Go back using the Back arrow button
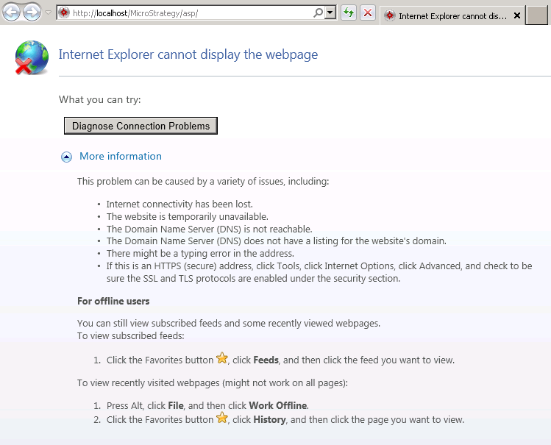The height and width of the screenshot is (445, 551). tap(11, 13)
